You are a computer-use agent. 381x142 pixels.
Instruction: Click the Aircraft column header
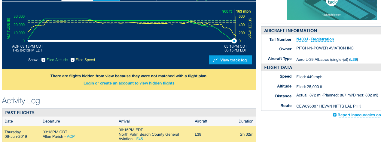(x=201, y=121)
